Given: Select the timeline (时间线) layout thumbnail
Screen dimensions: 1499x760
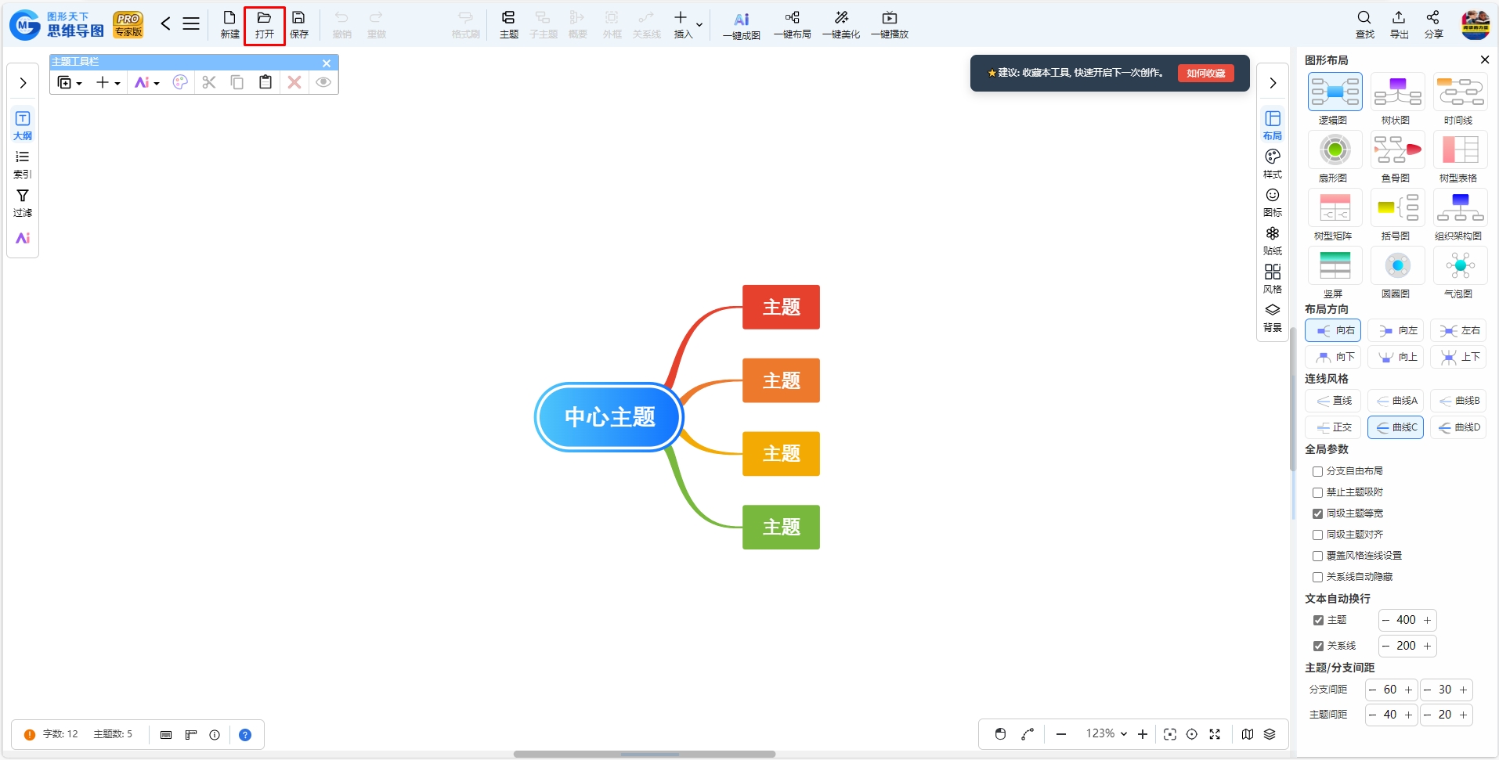Looking at the screenshot, I should 1460,92.
